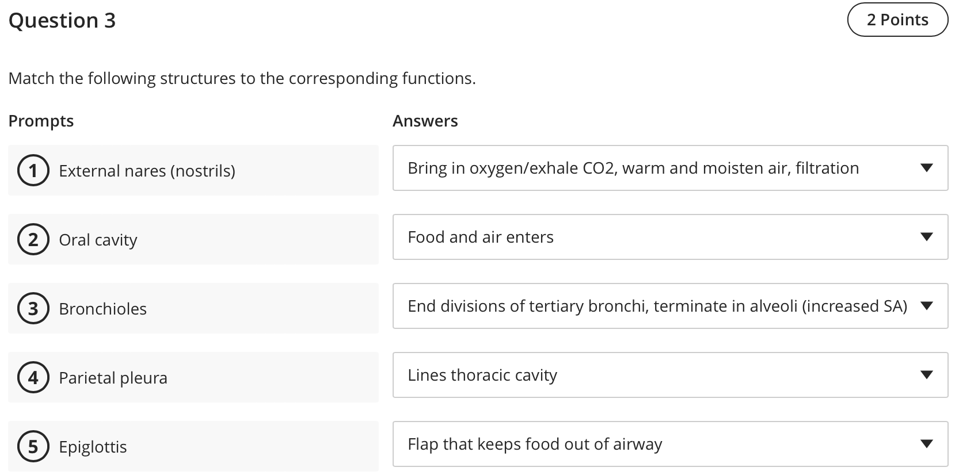The width and height of the screenshot is (959, 475).
Task: Click the Epiglottis prompt row
Action: tap(193, 446)
